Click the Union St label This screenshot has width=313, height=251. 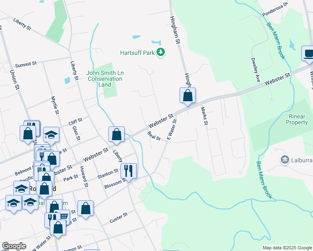tap(15, 79)
